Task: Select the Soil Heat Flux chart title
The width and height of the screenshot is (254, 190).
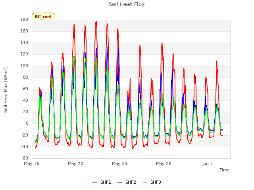Action: (127, 4)
